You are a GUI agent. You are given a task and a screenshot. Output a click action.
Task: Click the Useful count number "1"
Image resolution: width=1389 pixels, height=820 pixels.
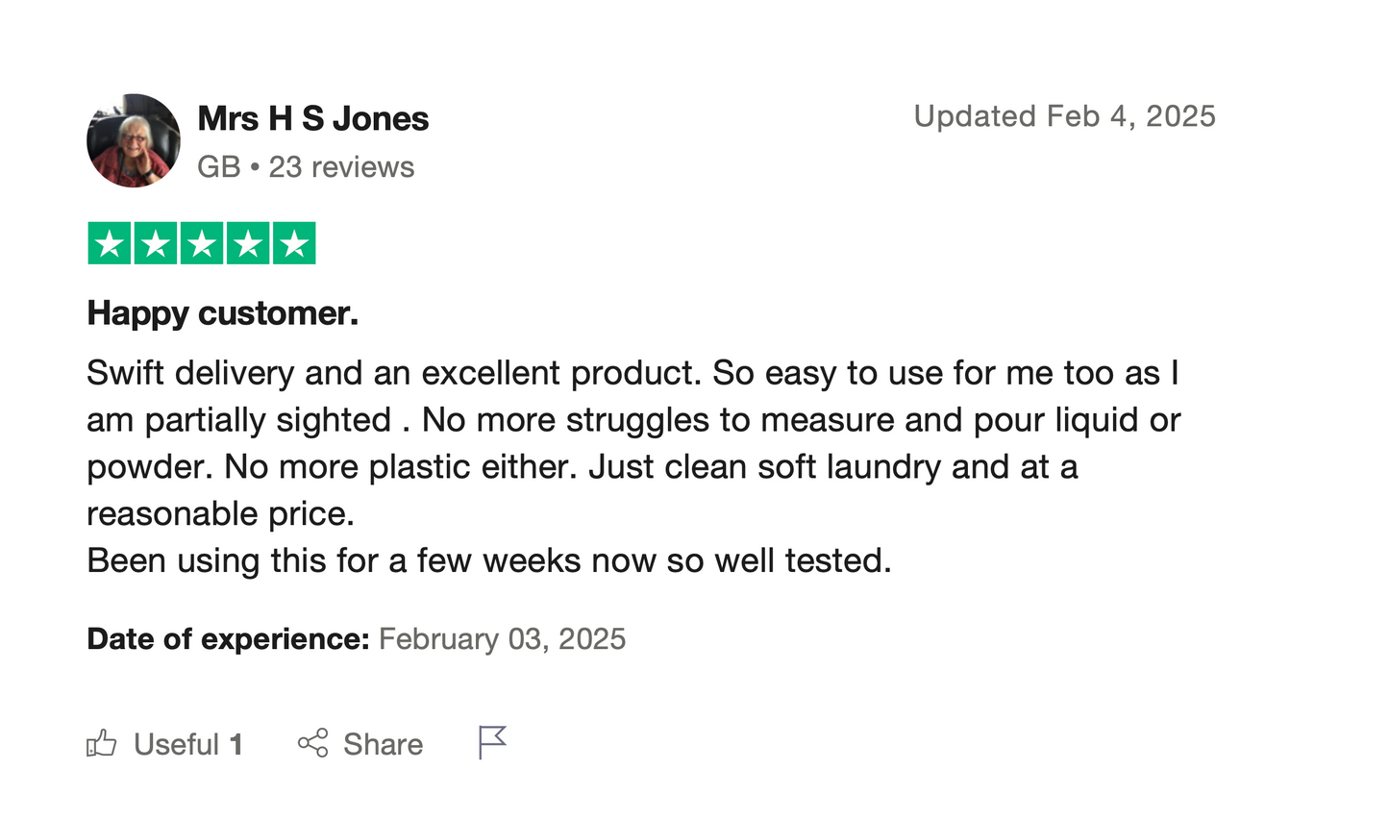pos(236,744)
